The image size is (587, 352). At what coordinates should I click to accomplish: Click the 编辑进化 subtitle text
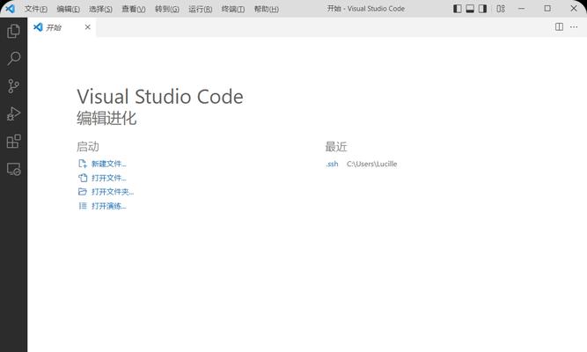106,118
